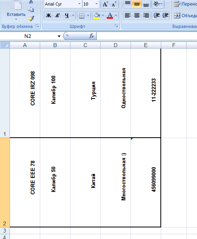This screenshot has width=197, height=239.
Task: Toggle italic formatting with К button
Action: [57, 16]
